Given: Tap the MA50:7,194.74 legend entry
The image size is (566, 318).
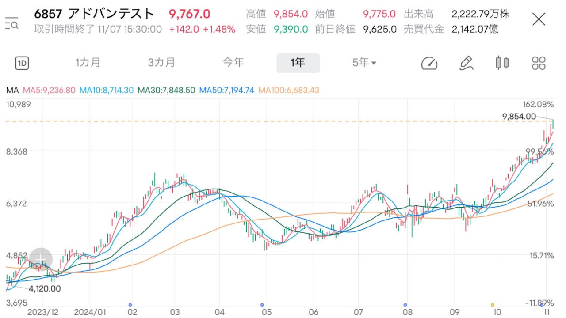Looking at the screenshot, I should coord(226,90).
